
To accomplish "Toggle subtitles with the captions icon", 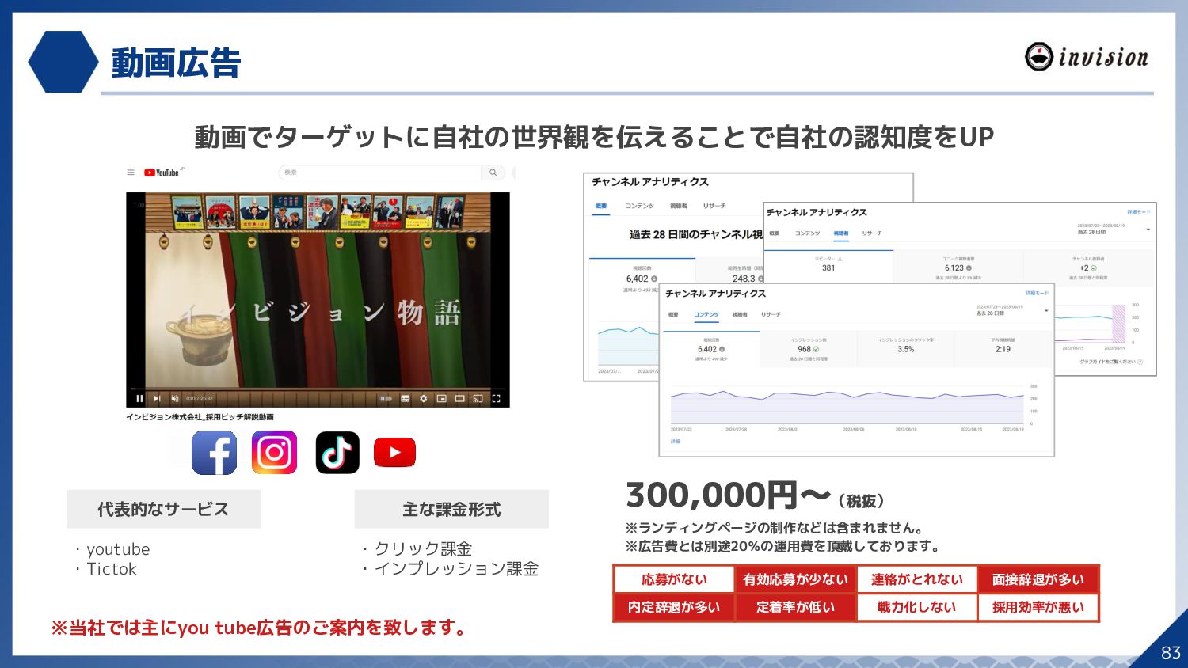I will click(x=406, y=399).
